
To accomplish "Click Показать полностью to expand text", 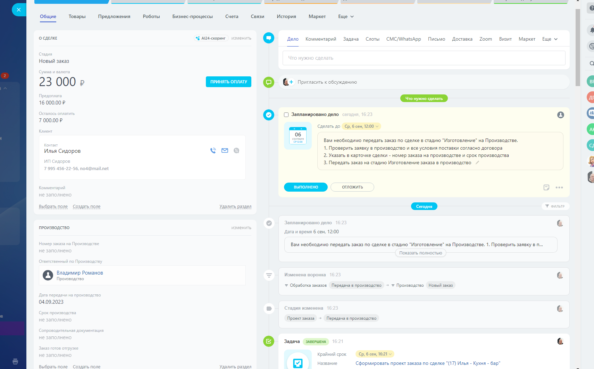I will click(420, 253).
